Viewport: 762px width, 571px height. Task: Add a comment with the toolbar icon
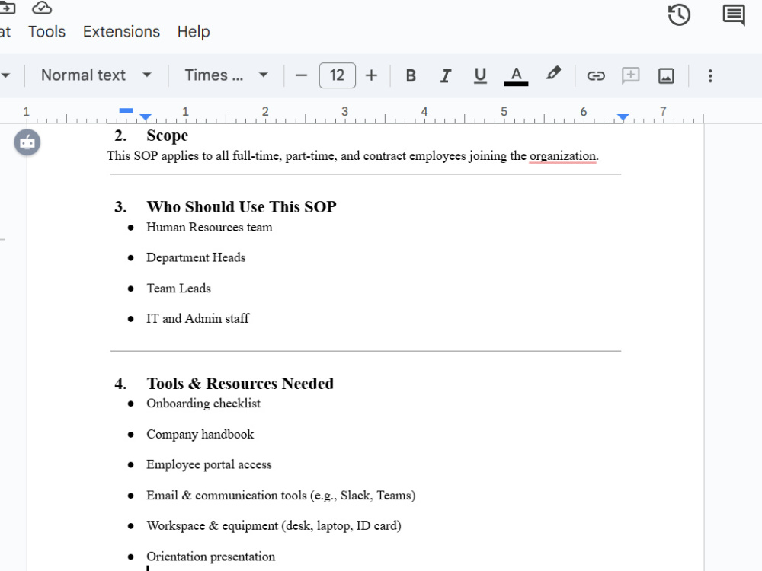[x=630, y=75]
